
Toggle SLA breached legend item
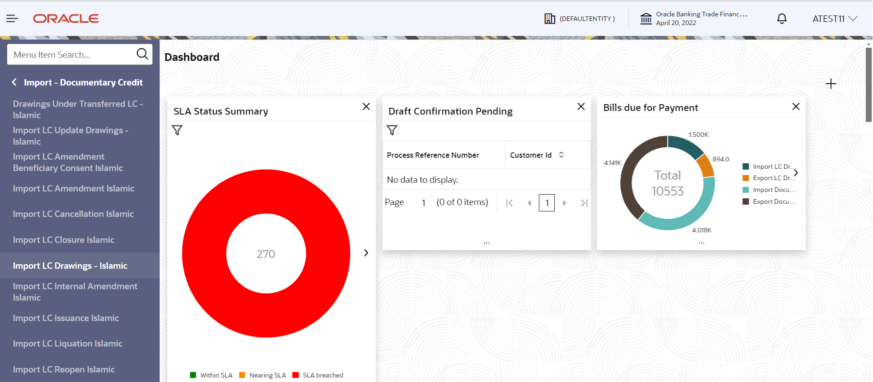click(318, 375)
